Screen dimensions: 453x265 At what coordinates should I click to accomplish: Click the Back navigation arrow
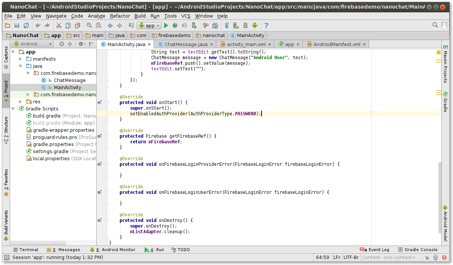coord(110,25)
